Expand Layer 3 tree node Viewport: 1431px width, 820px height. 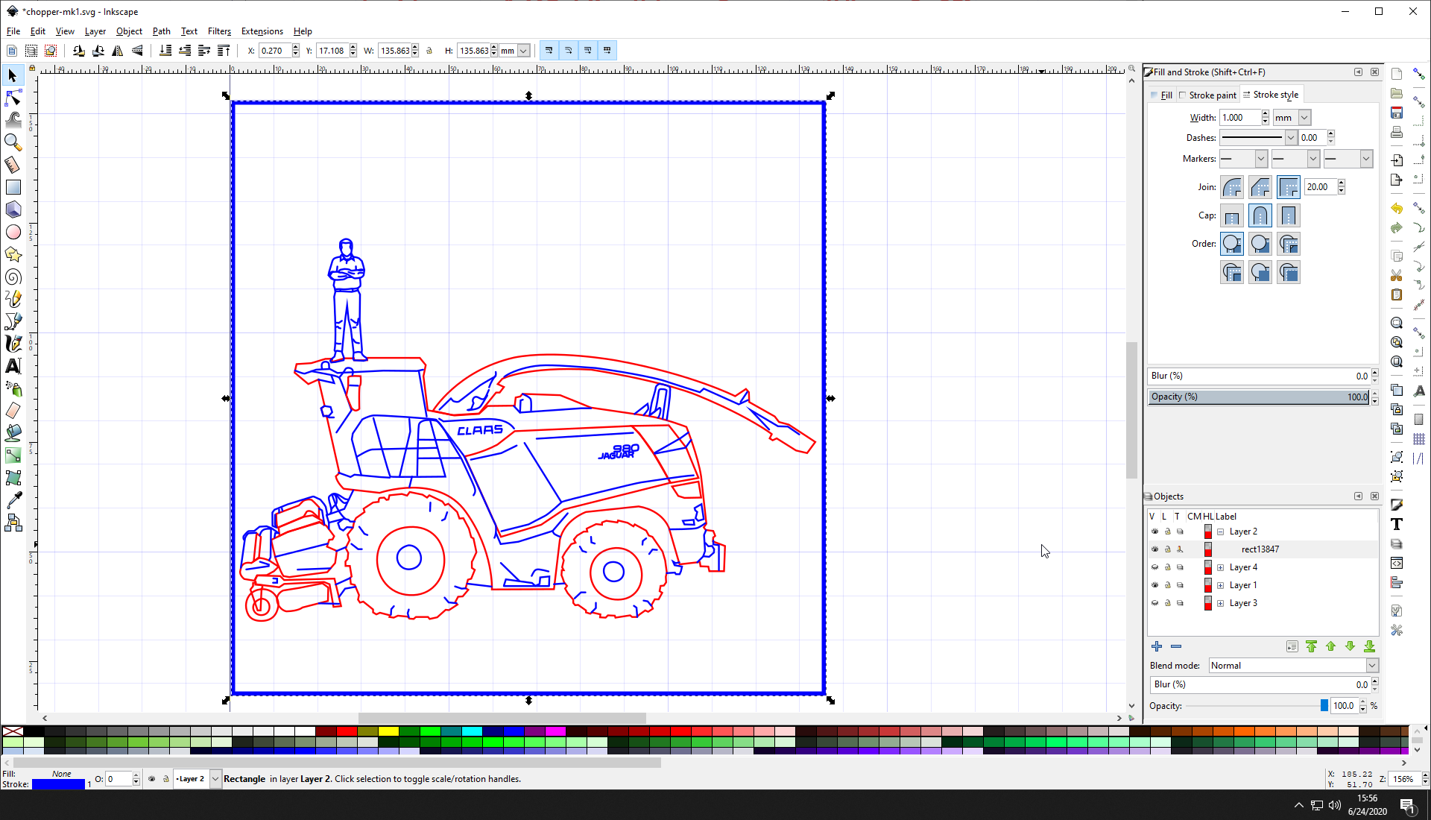(x=1221, y=603)
